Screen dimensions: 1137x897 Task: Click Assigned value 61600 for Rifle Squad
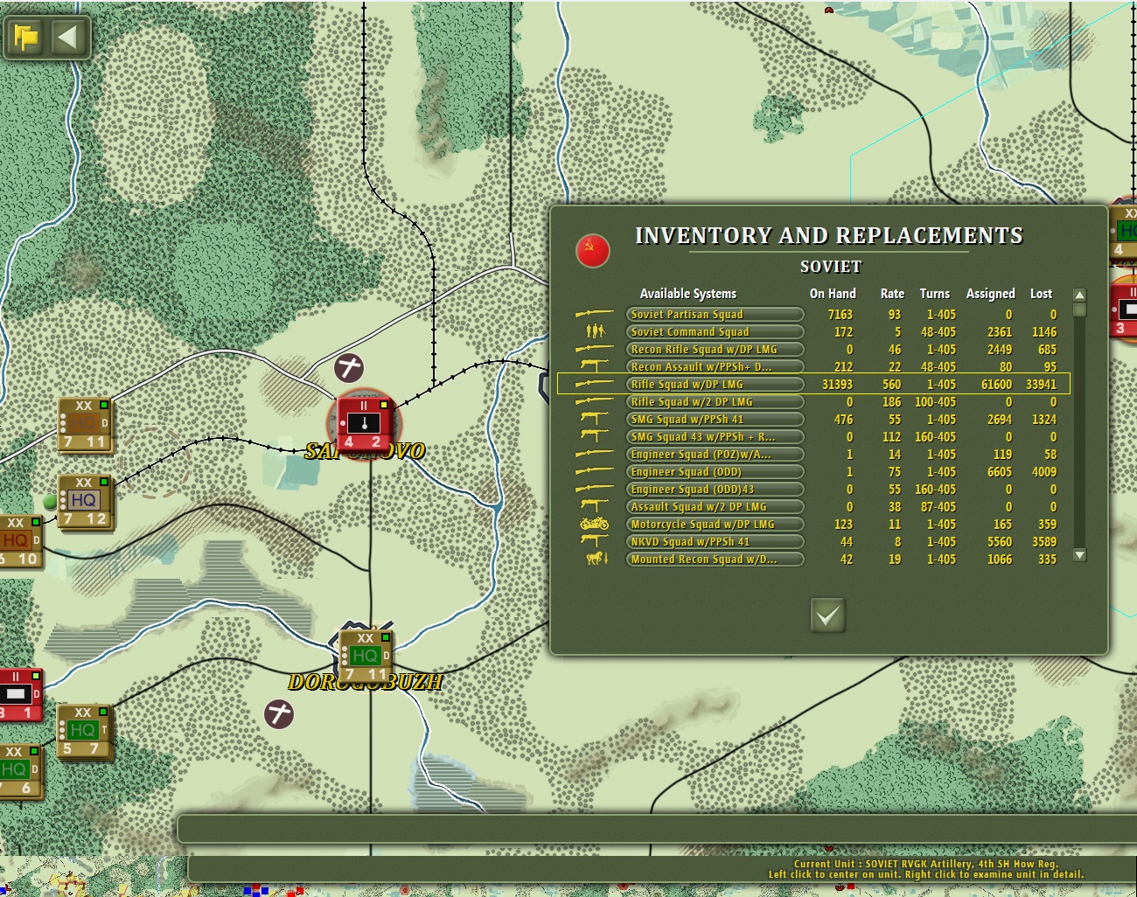tap(996, 385)
